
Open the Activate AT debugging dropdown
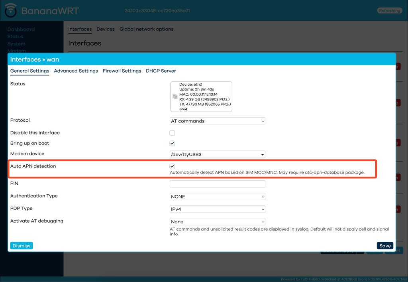(x=217, y=222)
